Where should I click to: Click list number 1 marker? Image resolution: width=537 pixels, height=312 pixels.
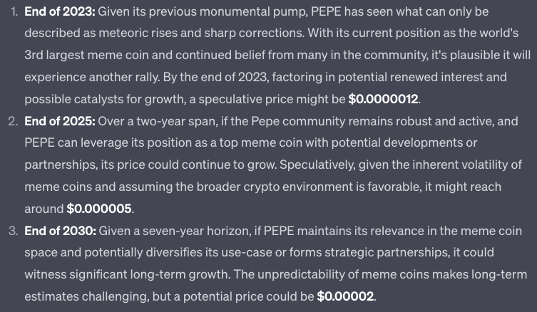coord(14,13)
